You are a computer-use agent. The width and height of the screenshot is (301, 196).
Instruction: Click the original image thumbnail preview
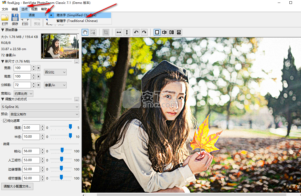[x=60, y=46]
